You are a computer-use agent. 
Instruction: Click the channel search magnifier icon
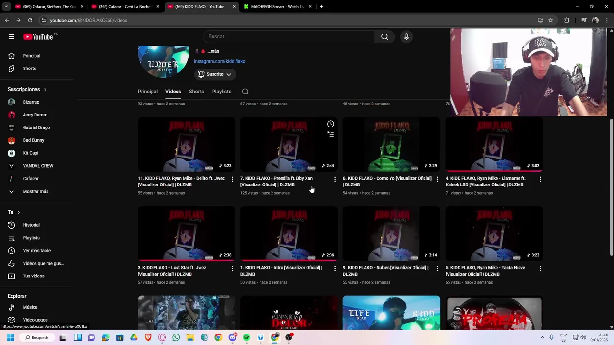point(245,92)
